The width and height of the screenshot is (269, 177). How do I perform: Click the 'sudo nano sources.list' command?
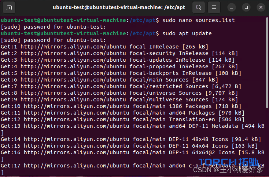pyautogui.click(x=199, y=20)
